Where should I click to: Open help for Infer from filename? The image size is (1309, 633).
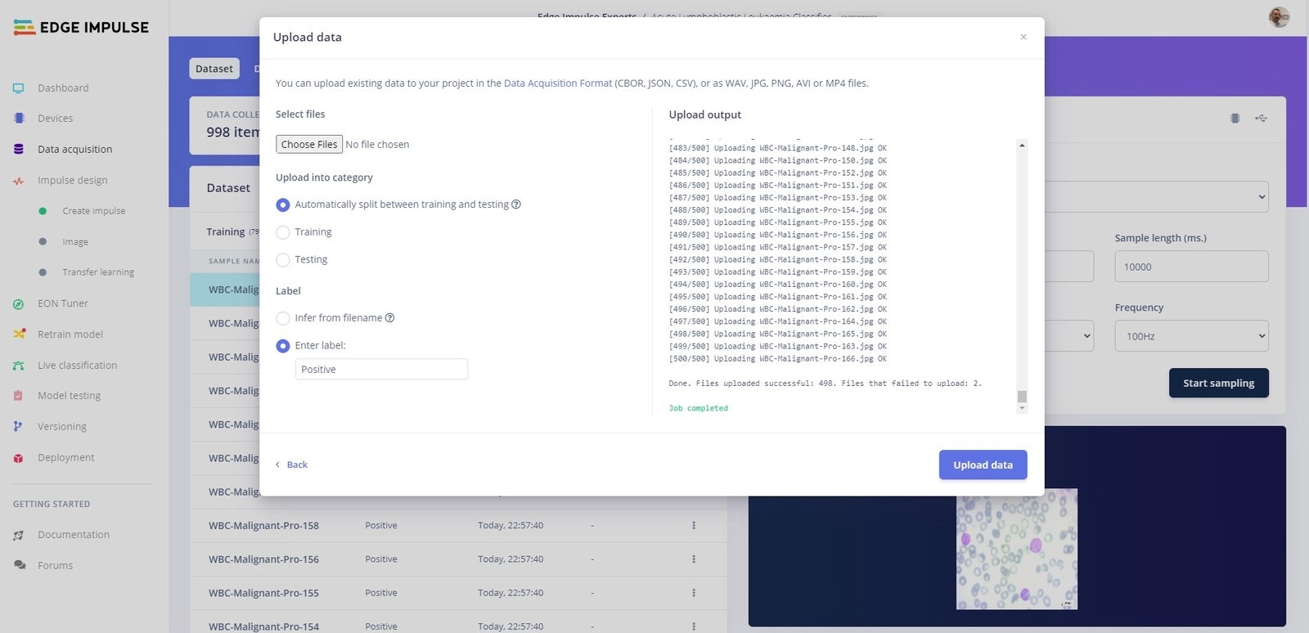point(389,318)
